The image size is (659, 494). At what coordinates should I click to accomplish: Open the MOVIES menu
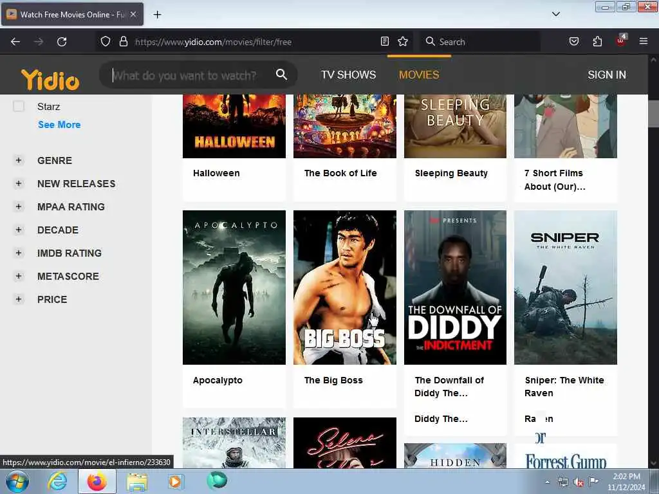pyautogui.click(x=419, y=75)
